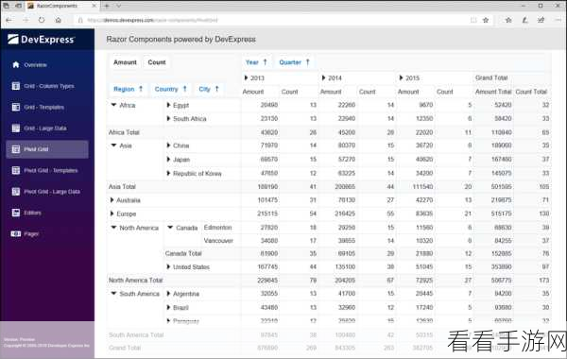Click the Pivot Grid - Large Data sidebar icon
This screenshot has height=359, width=567.
15,191
